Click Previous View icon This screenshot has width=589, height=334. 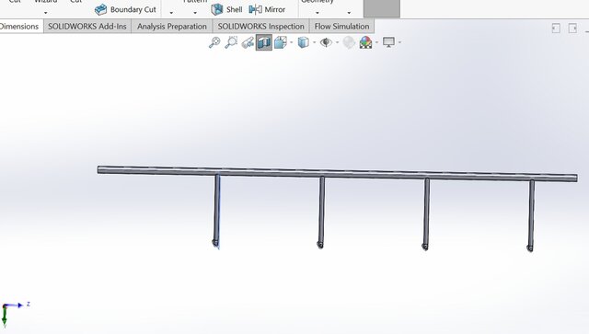[x=248, y=42]
